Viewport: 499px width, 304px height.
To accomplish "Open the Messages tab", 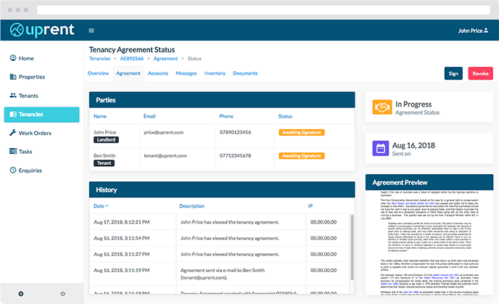I will point(186,73).
